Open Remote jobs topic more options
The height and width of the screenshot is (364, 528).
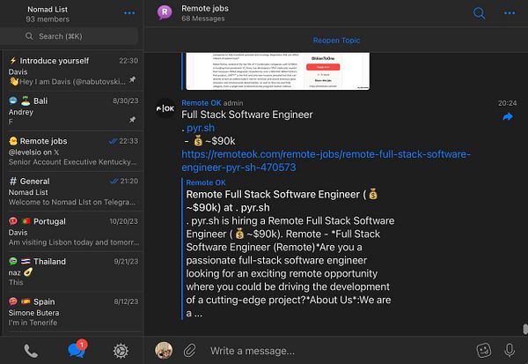510,13
